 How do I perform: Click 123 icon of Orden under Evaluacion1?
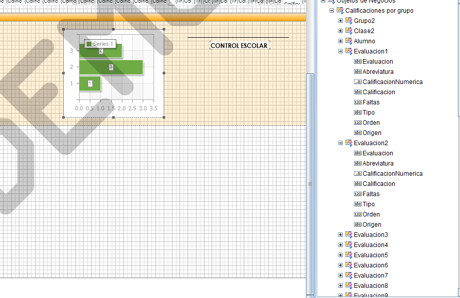coord(357,123)
